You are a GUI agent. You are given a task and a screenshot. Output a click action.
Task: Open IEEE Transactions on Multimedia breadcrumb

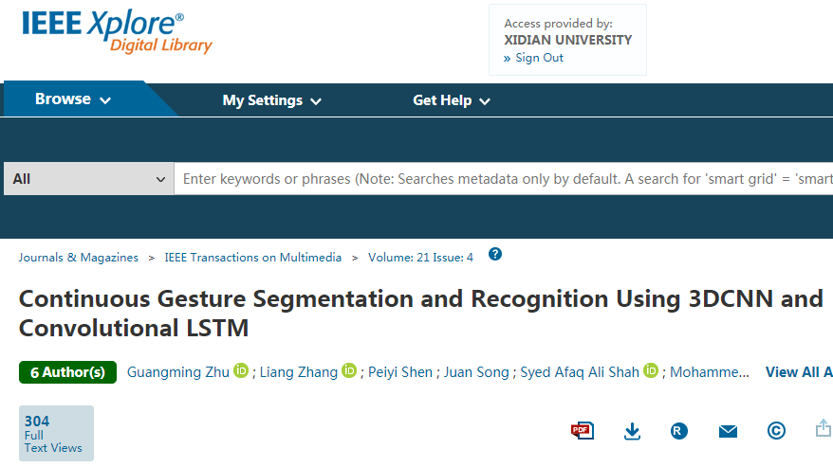[251, 258]
